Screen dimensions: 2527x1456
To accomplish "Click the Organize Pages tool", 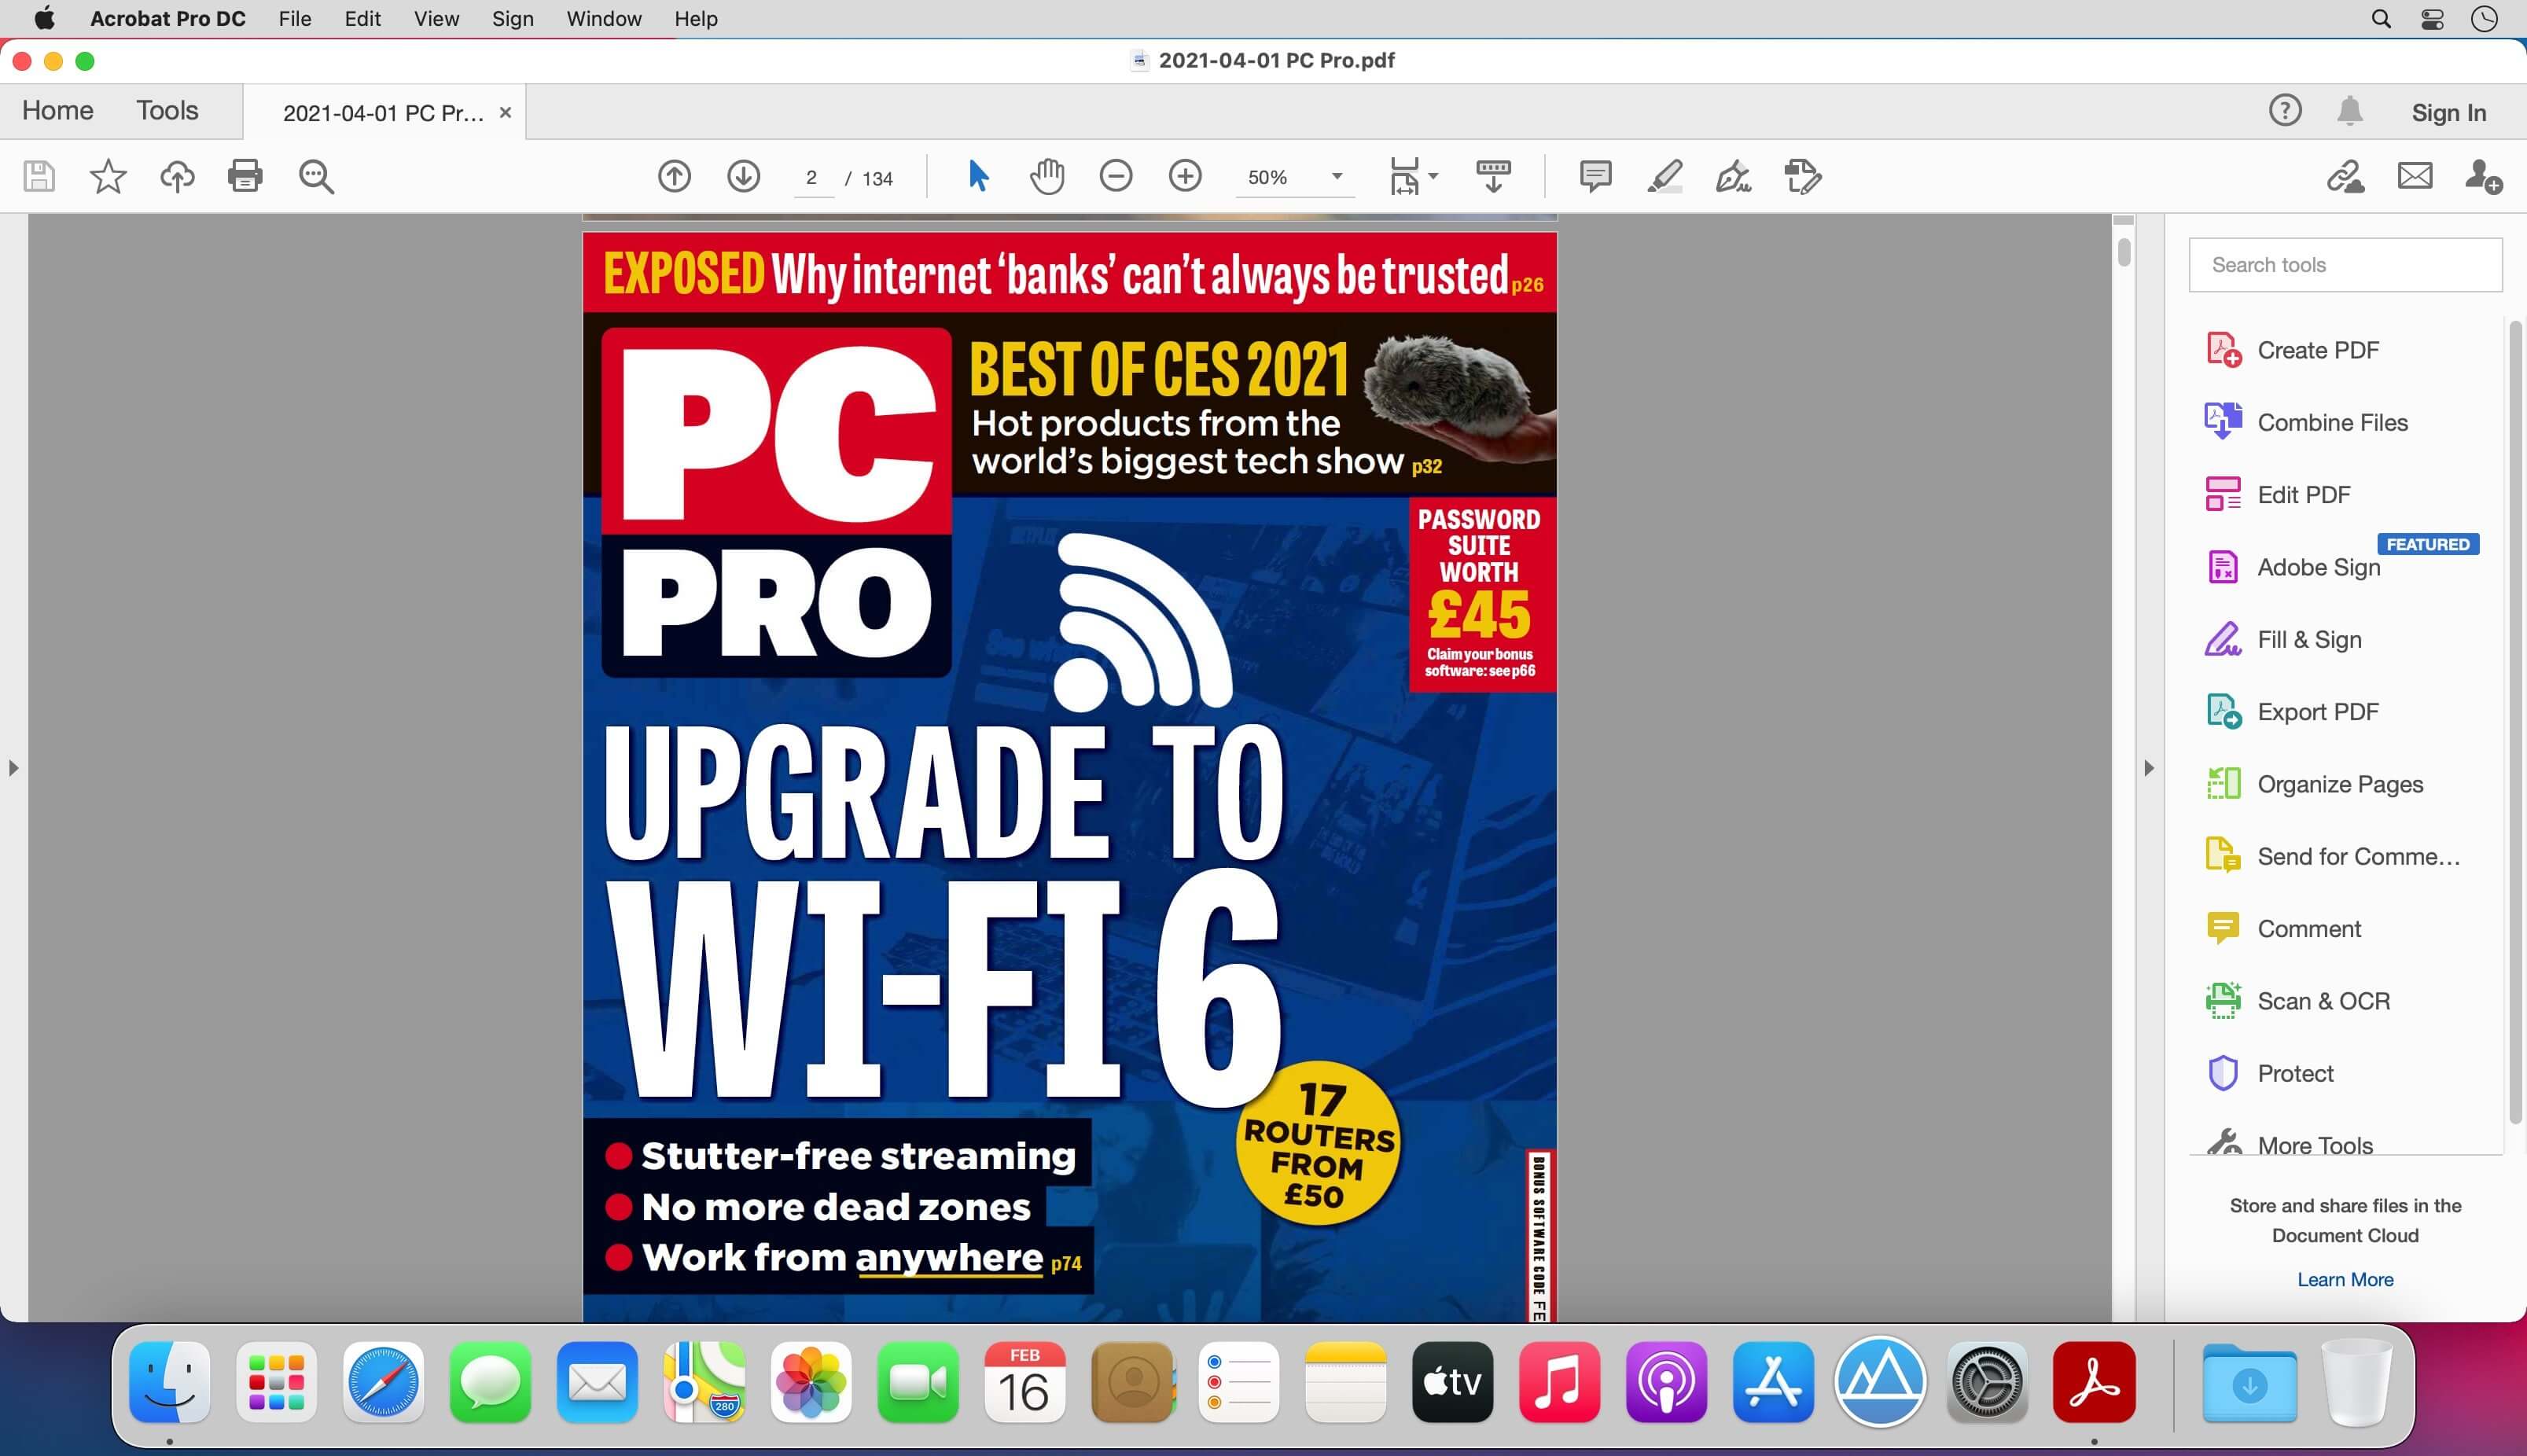I will (x=2340, y=783).
